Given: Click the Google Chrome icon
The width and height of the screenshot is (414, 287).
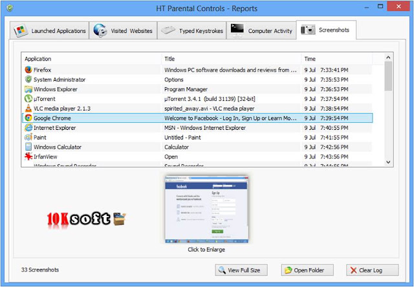Looking at the screenshot, I should [x=28, y=118].
